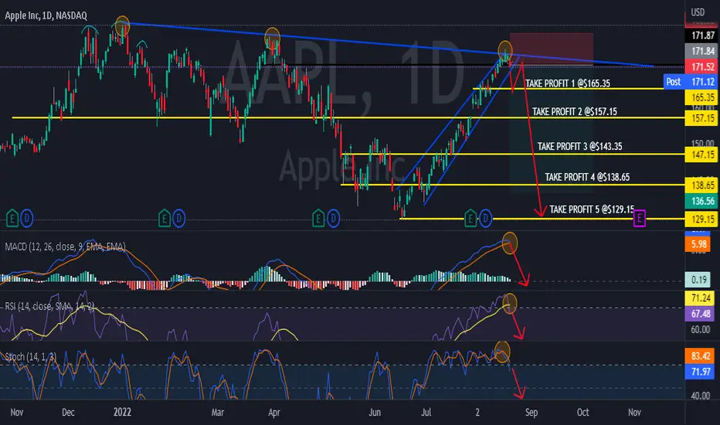Click the 2022 label on time axis
Viewport: 720px width, 425px height.
click(x=122, y=412)
